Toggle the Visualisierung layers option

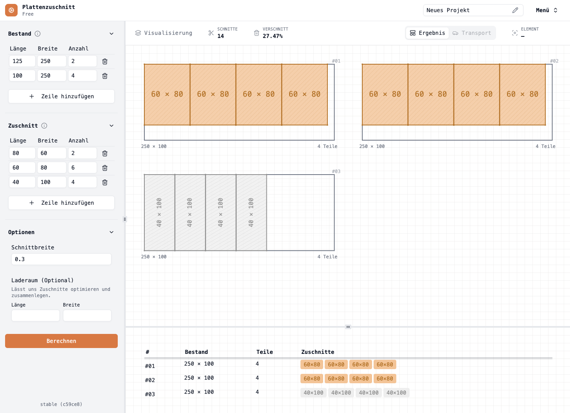pos(164,33)
